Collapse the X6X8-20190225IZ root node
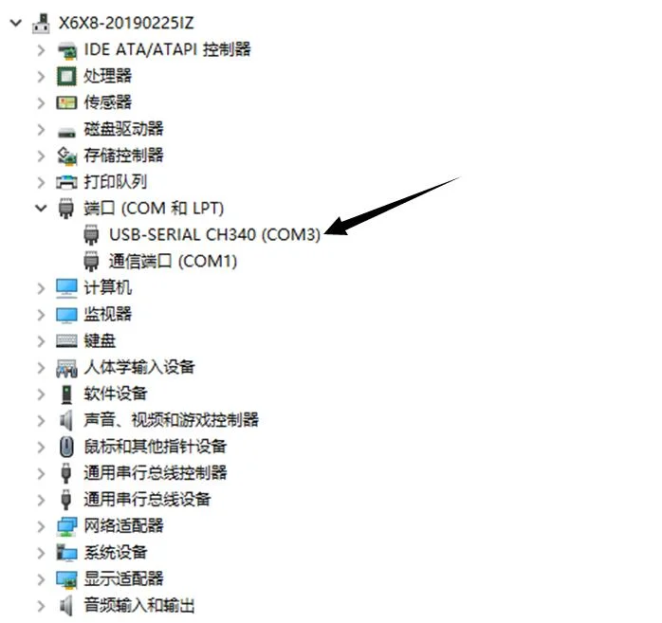 coord(15,23)
